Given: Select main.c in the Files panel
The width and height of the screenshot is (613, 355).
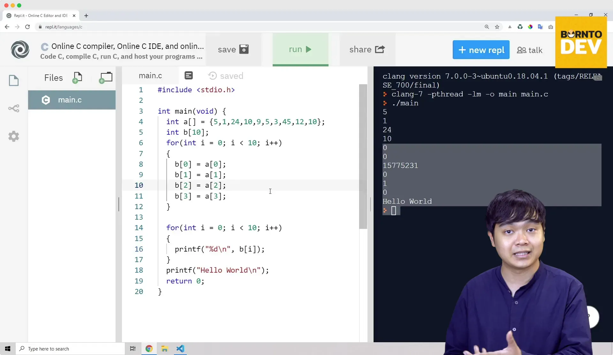Looking at the screenshot, I should 70,100.
